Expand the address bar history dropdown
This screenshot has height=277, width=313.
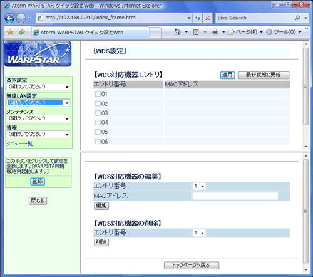189,18
